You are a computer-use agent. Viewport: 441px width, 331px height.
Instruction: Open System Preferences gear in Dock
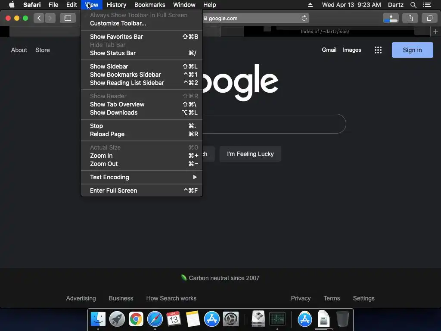coord(231,319)
